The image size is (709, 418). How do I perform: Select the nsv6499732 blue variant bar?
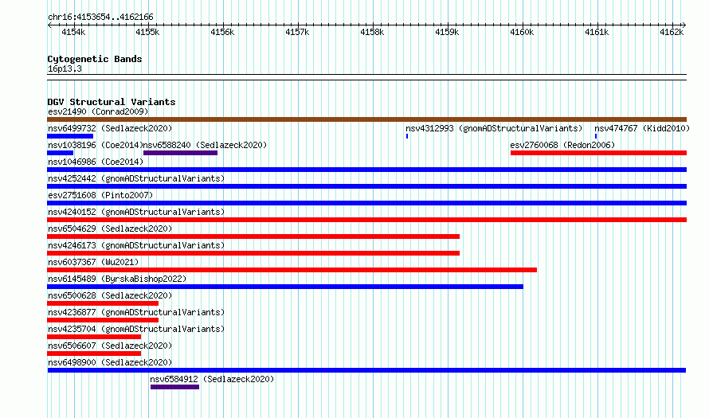pos(70,136)
